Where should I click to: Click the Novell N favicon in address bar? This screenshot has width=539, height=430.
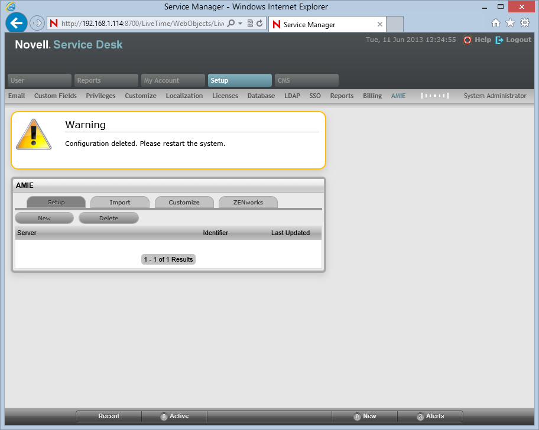tap(54, 24)
